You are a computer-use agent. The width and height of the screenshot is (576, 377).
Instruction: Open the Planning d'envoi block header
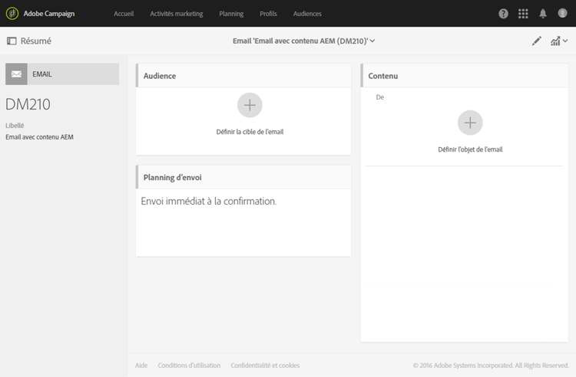(243, 177)
